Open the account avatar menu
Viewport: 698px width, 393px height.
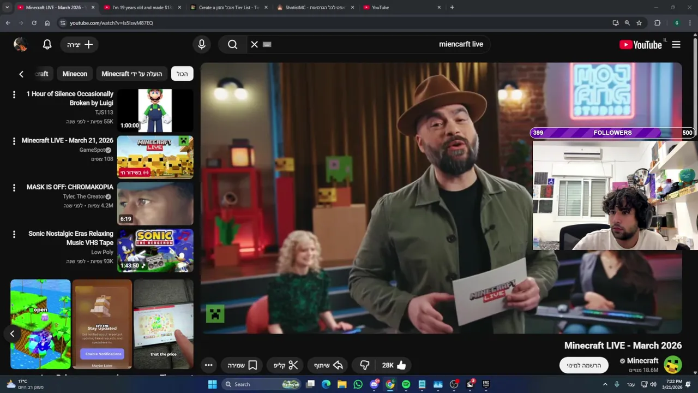click(21, 45)
